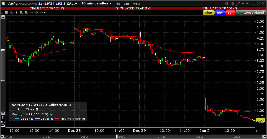
Task: Click the Dec 26 label in bottom scrollbar
Action: click(85, 137)
